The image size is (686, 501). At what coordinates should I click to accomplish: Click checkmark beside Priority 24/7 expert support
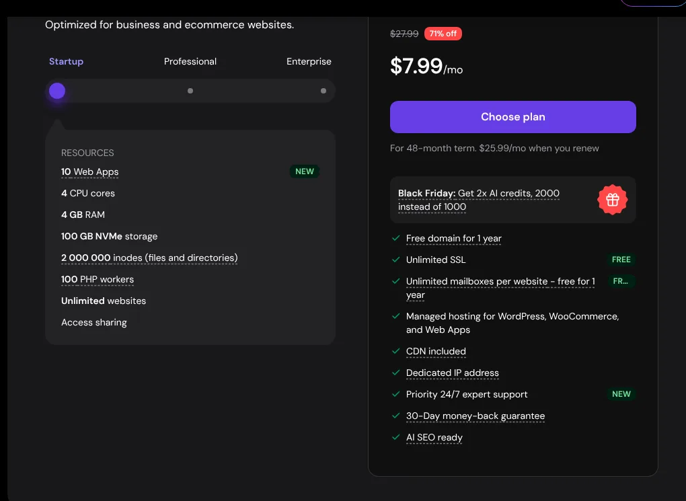[396, 394]
